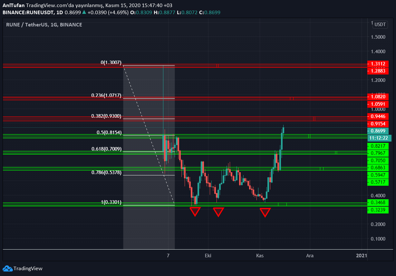The height and width of the screenshot is (276, 396).
Task: Click the Ara month label on time axis
Action: tap(310, 256)
